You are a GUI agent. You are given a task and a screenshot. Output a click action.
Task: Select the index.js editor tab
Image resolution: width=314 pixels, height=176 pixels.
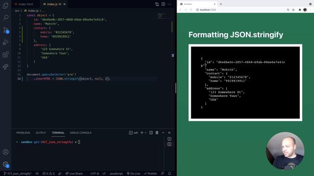click(52, 4)
